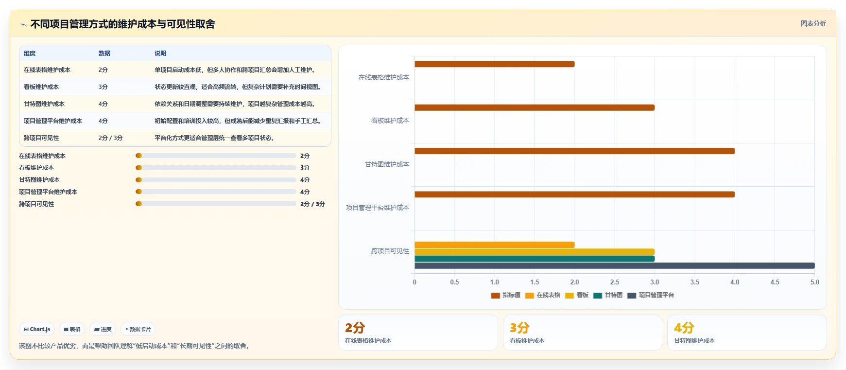Select the 项目管理平台维护成本 table row name

53,121
